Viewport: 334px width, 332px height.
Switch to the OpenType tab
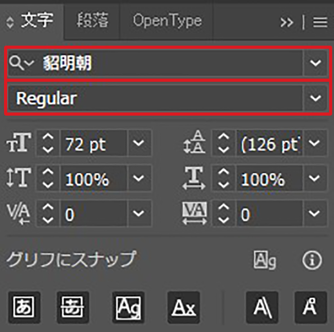[x=167, y=21]
